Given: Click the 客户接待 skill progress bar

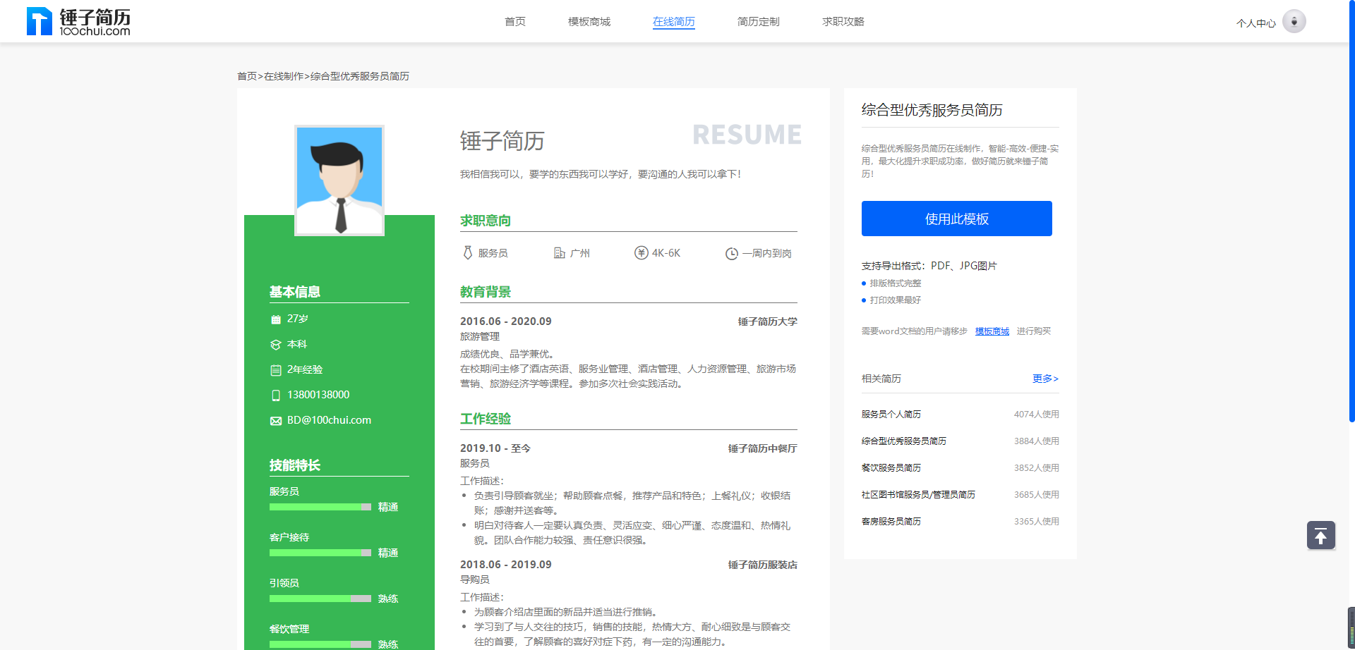Looking at the screenshot, I should pyautogui.click(x=320, y=553).
